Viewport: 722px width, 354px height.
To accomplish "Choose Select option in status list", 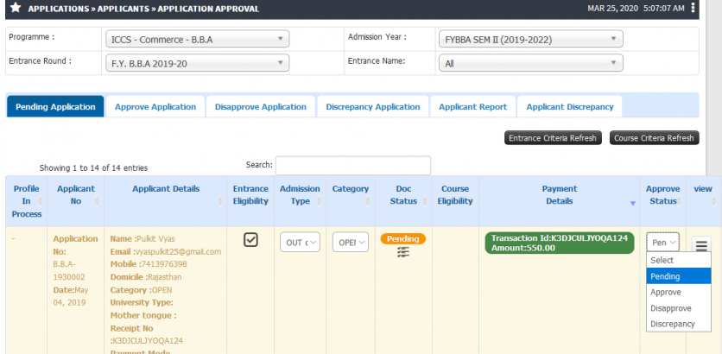I will click(679, 261).
